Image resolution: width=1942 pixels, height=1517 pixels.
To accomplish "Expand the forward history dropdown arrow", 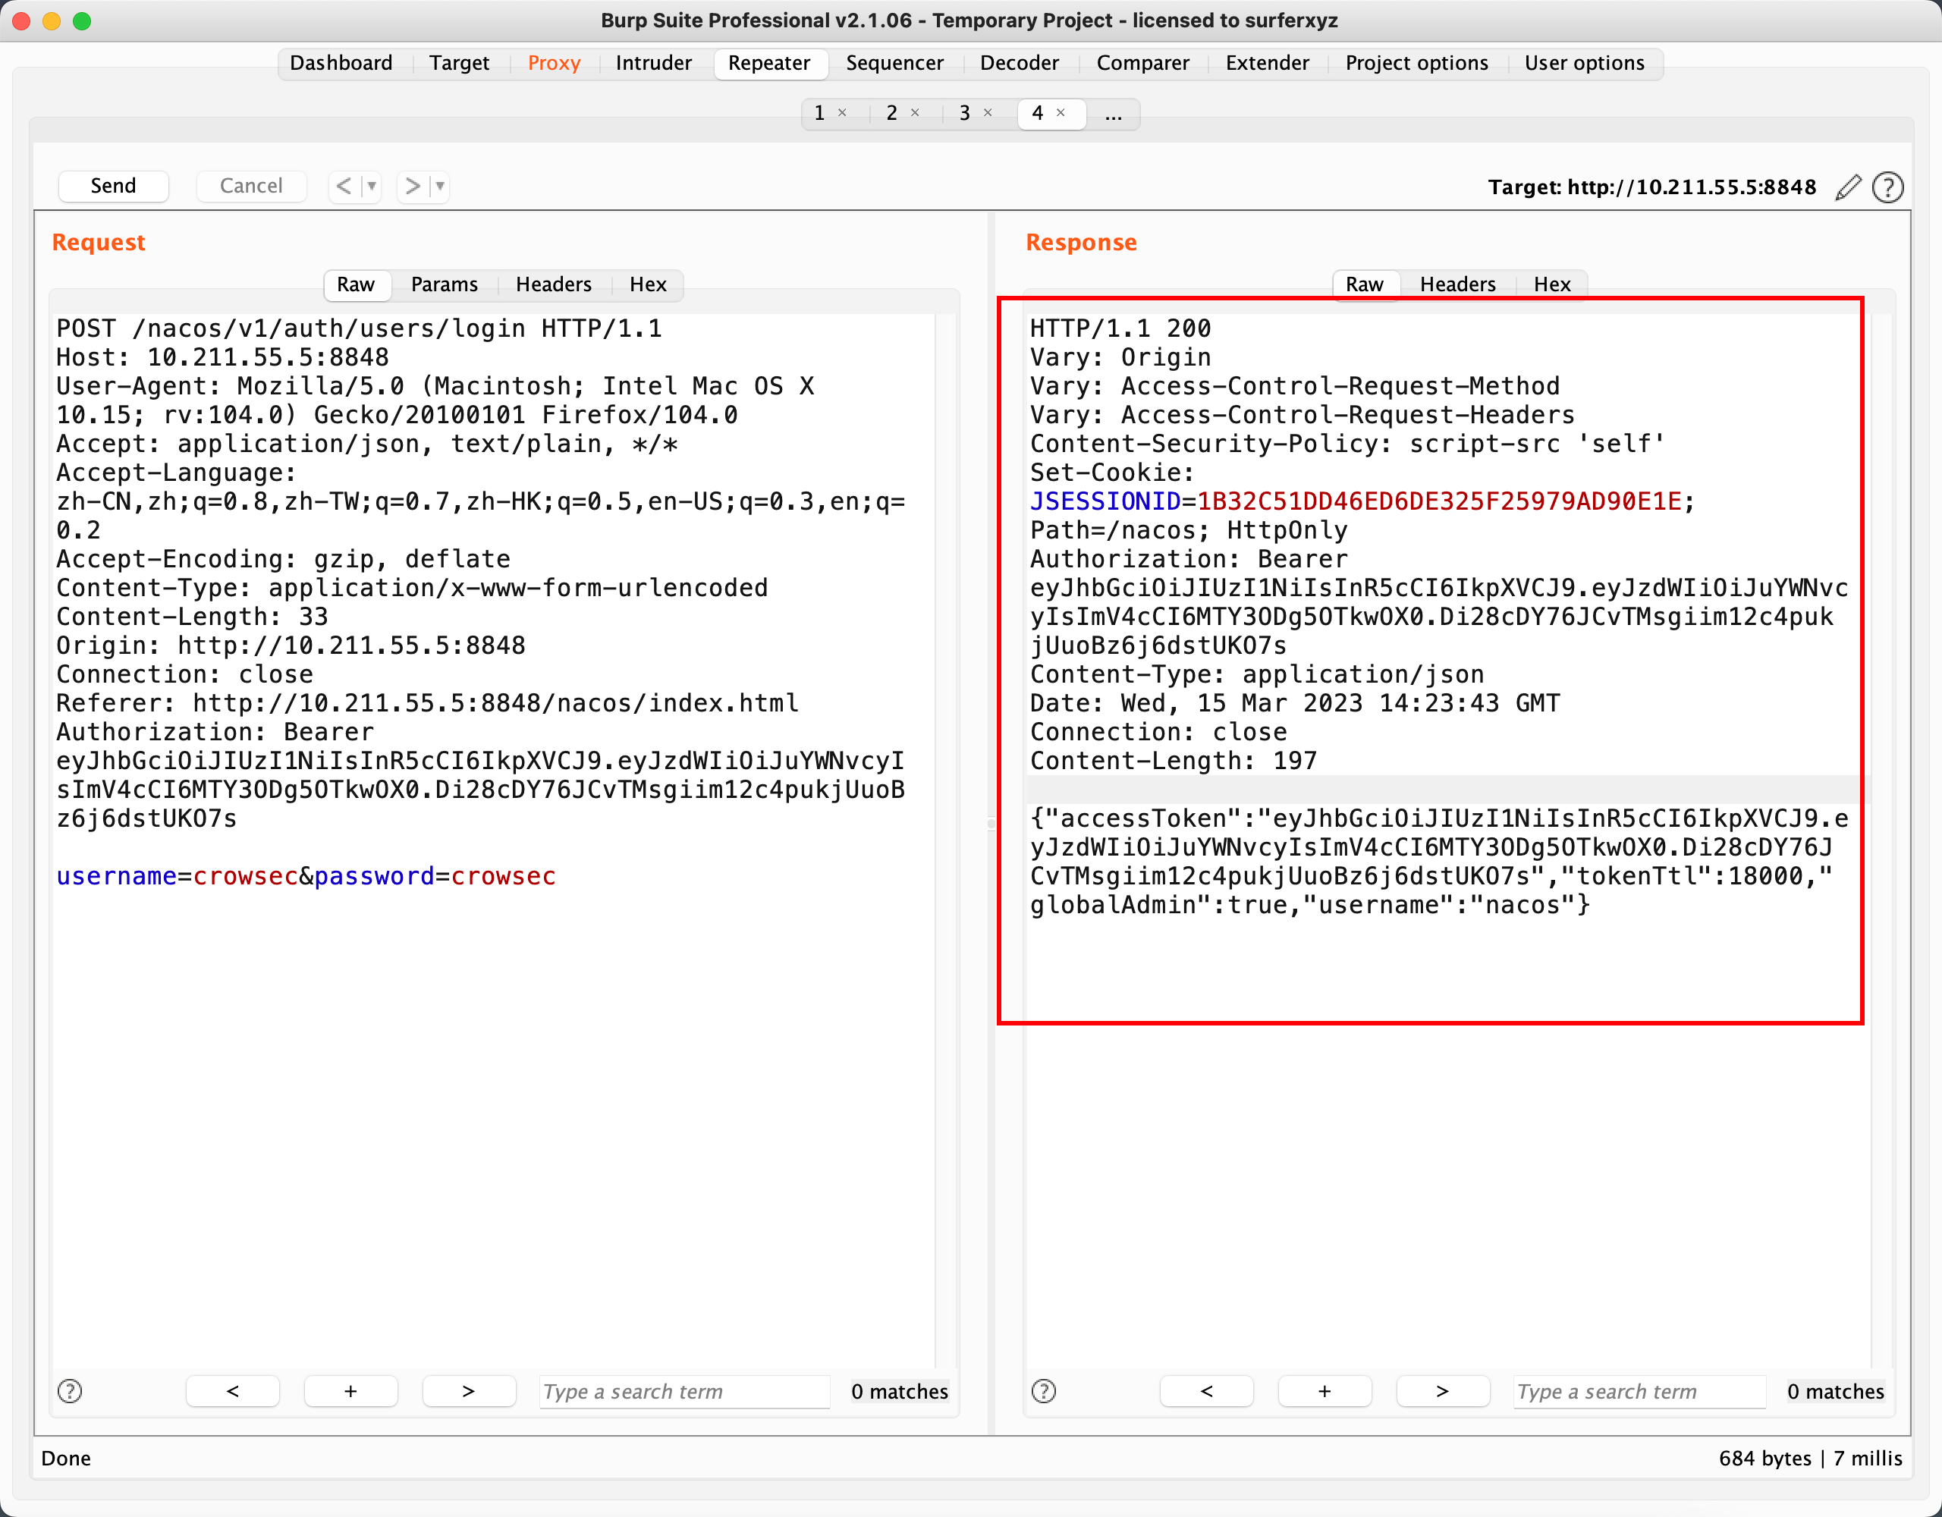I will click(x=440, y=186).
